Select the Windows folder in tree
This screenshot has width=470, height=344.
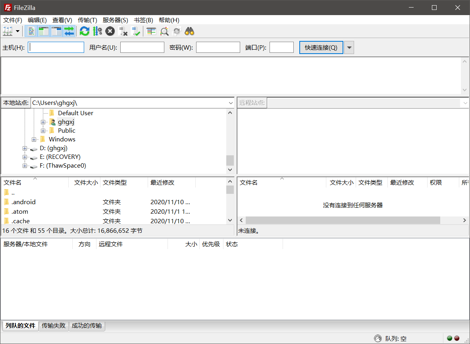click(x=62, y=139)
